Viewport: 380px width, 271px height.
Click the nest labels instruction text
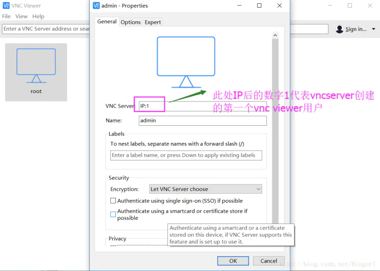tap(177, 144)
